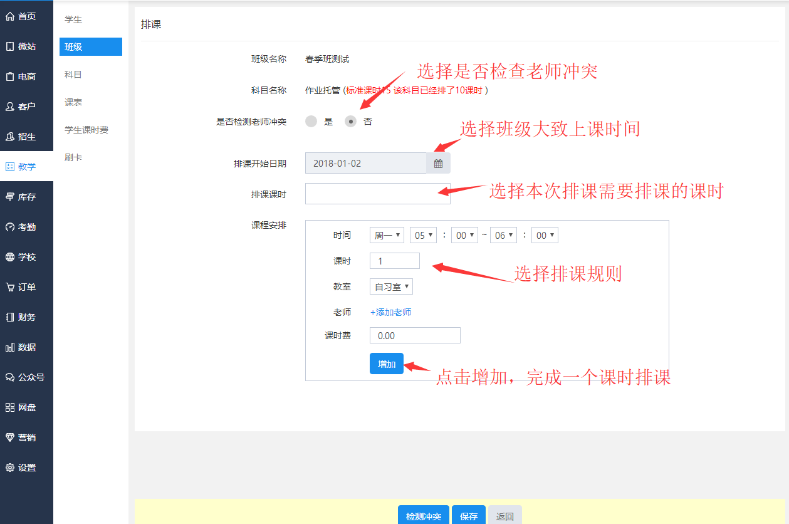Switch to the 科目 menu item
The height and width of the screenshot is (524, 789).
(73, 73)
